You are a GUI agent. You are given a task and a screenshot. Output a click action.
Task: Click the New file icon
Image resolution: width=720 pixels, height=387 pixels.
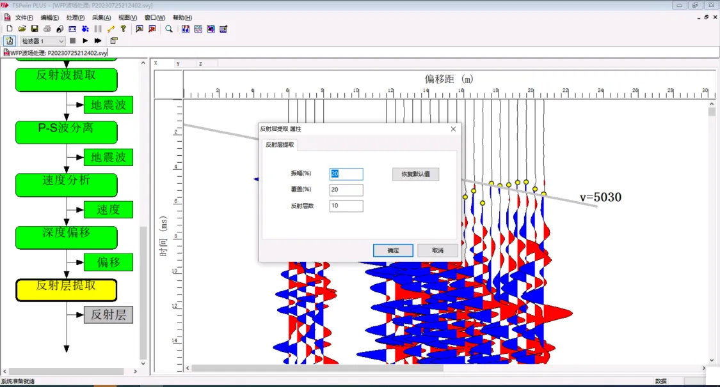9,29
